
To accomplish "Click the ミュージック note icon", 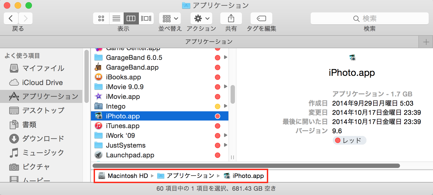I will [x=14, y=153].
